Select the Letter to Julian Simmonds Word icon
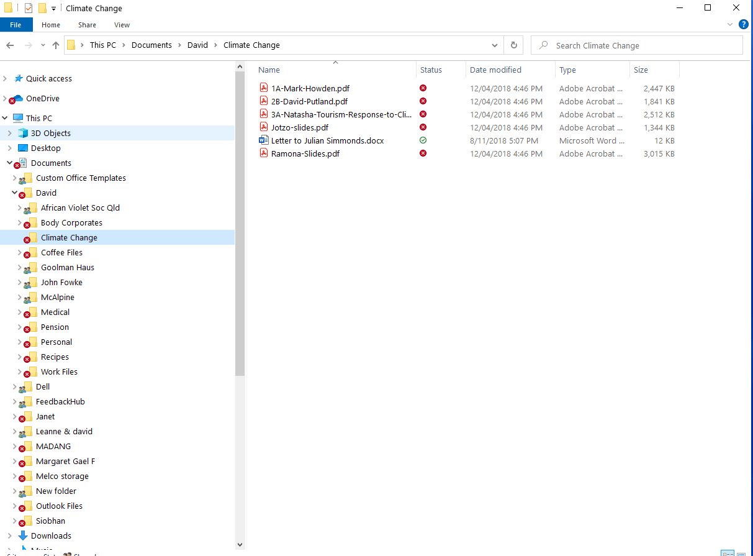 pyautogui.click(x=264, y=140)
